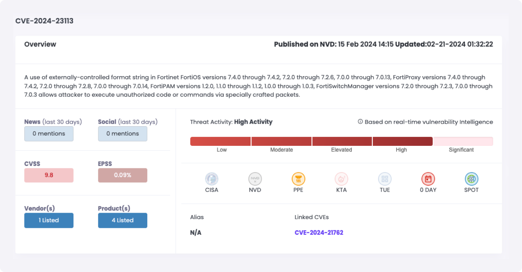
Task: Click the CISA badge icon
Action: pyautogui.click(x=212, y=179)
